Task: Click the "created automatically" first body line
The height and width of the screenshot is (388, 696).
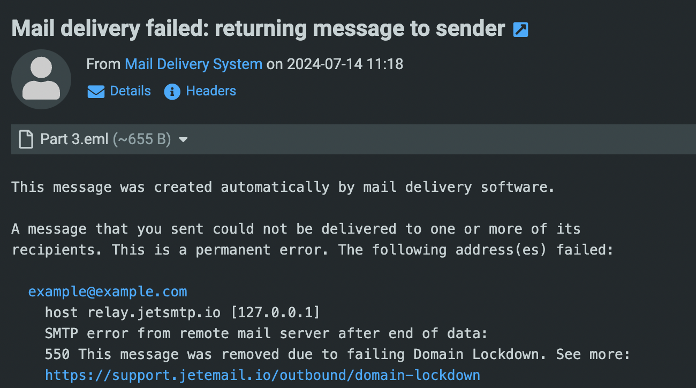Action: [283, 187]
